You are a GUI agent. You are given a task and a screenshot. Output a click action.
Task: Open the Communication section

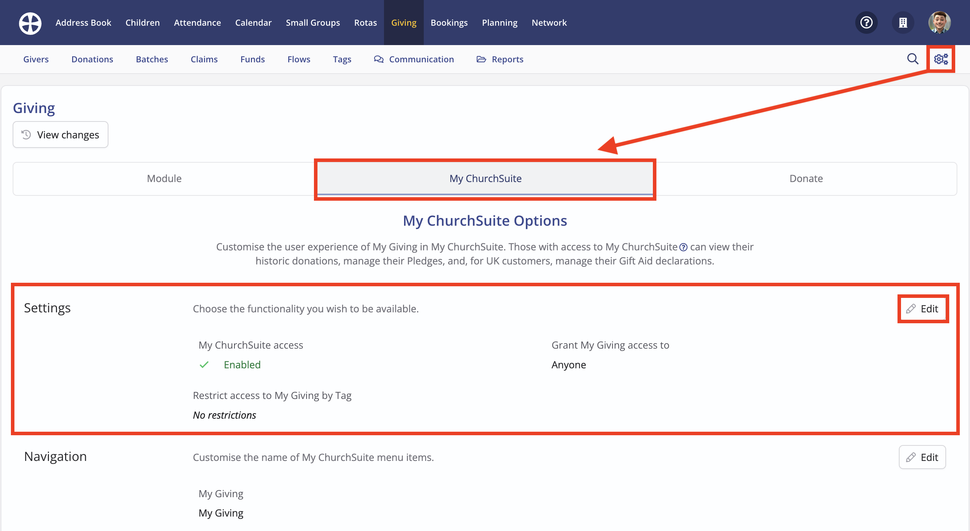[x=414, y=59]
